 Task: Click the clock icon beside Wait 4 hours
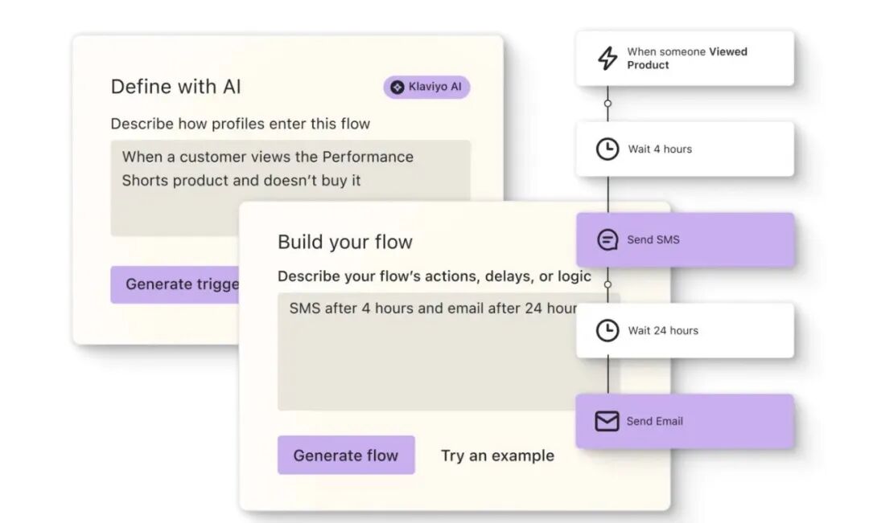(x=607, y=149)
